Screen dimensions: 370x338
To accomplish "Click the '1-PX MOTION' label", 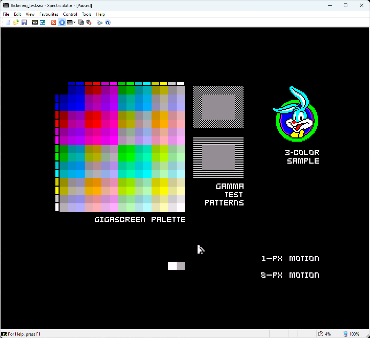I will point(290,258).
